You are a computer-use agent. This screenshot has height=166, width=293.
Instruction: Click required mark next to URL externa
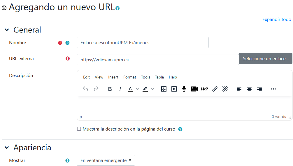click(68, 59)
